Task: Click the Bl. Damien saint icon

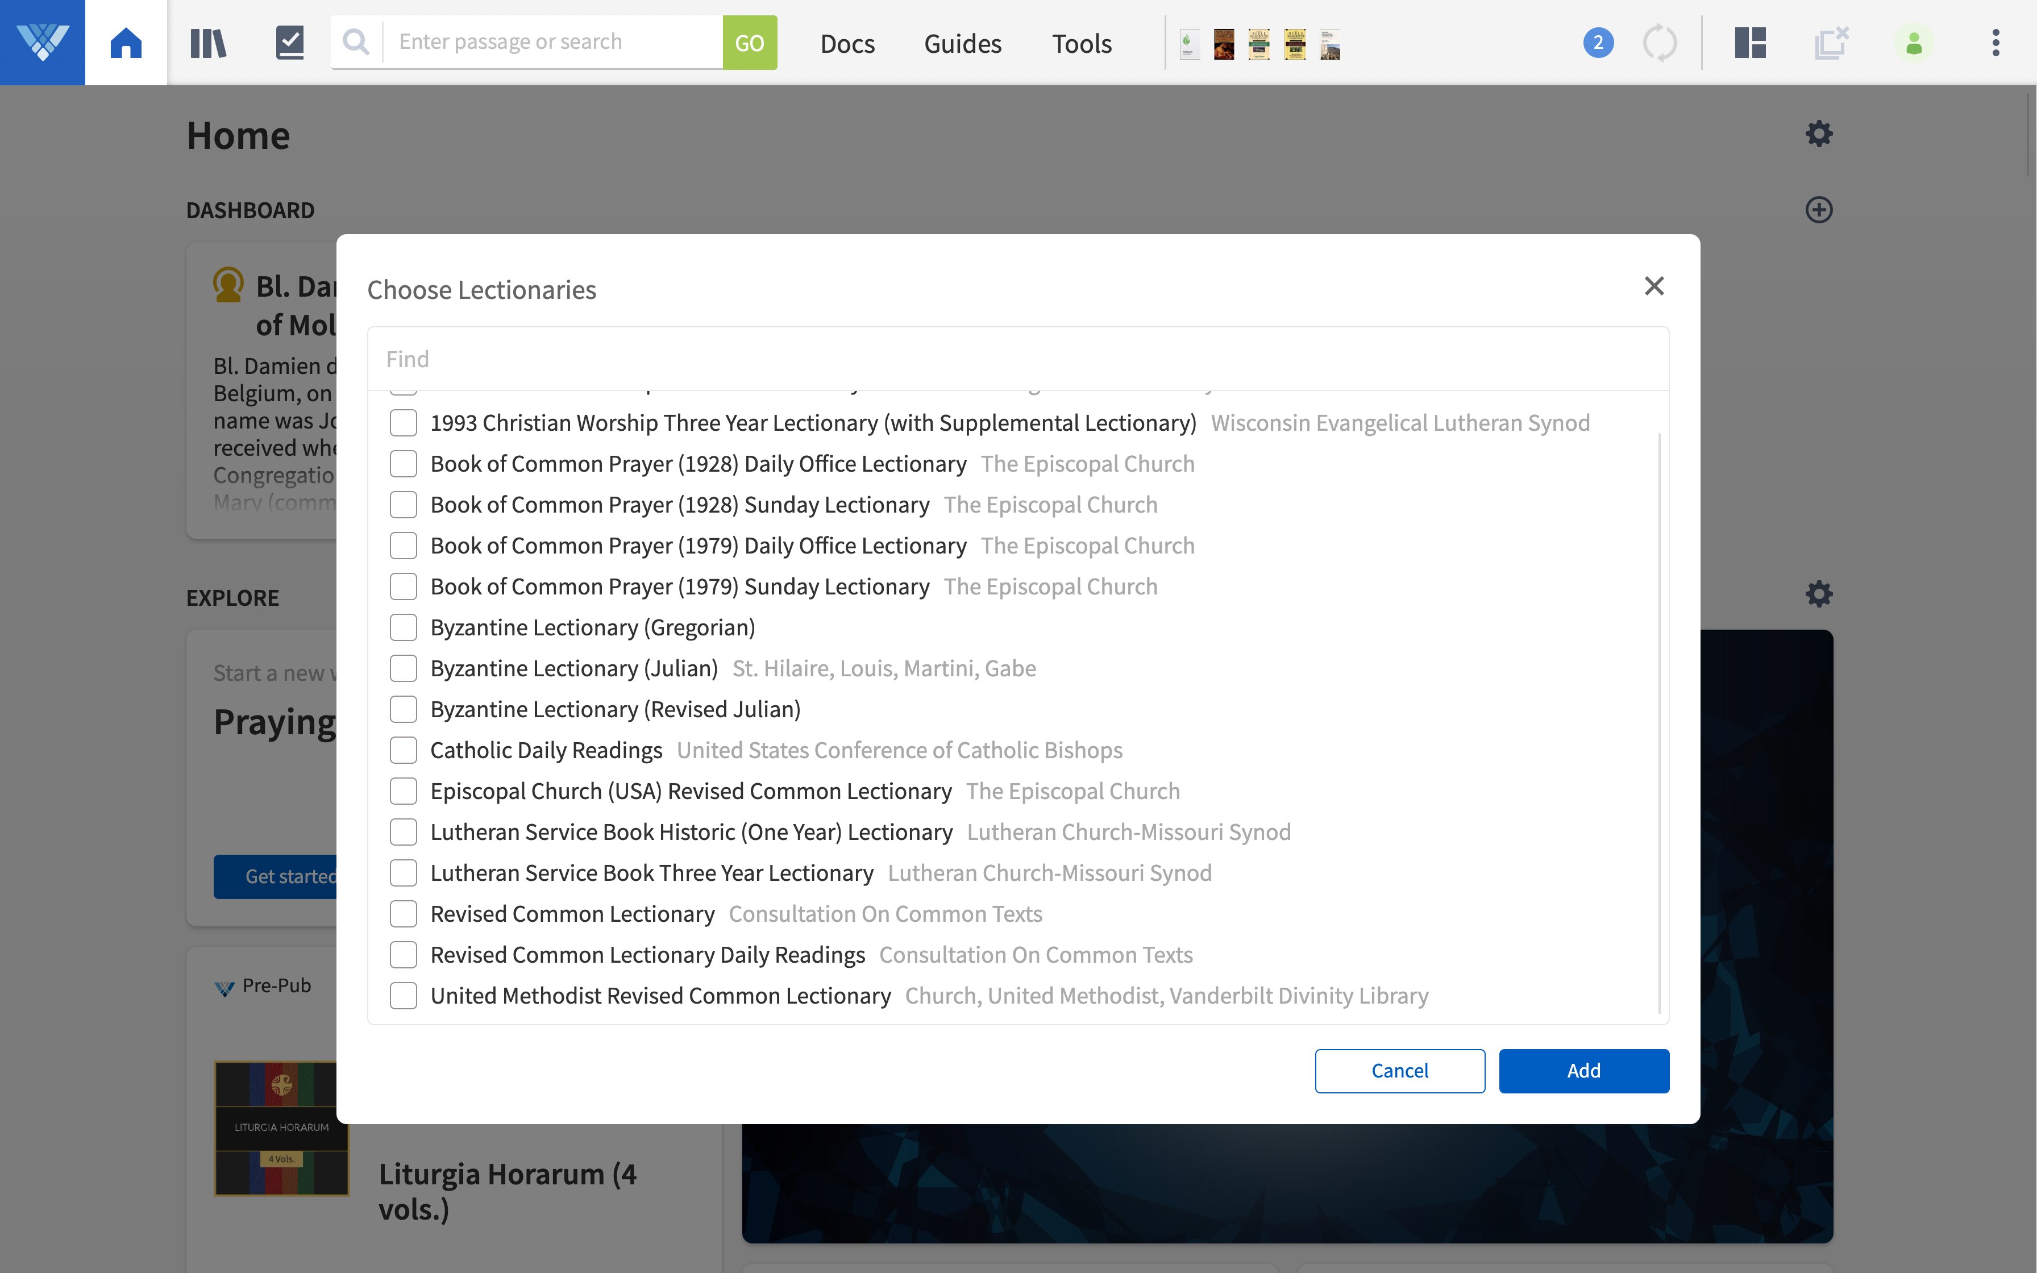Action: 228,285
